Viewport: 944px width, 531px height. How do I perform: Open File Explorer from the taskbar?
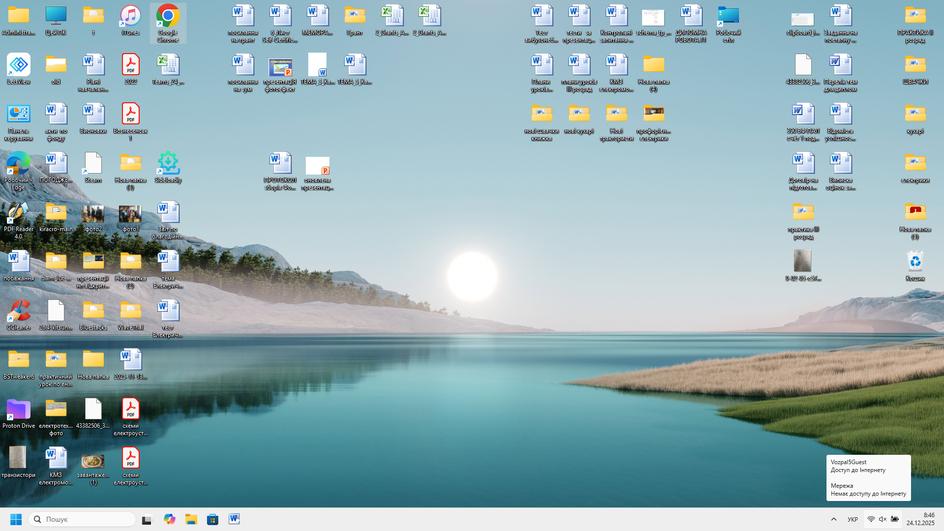coord(191,519)
